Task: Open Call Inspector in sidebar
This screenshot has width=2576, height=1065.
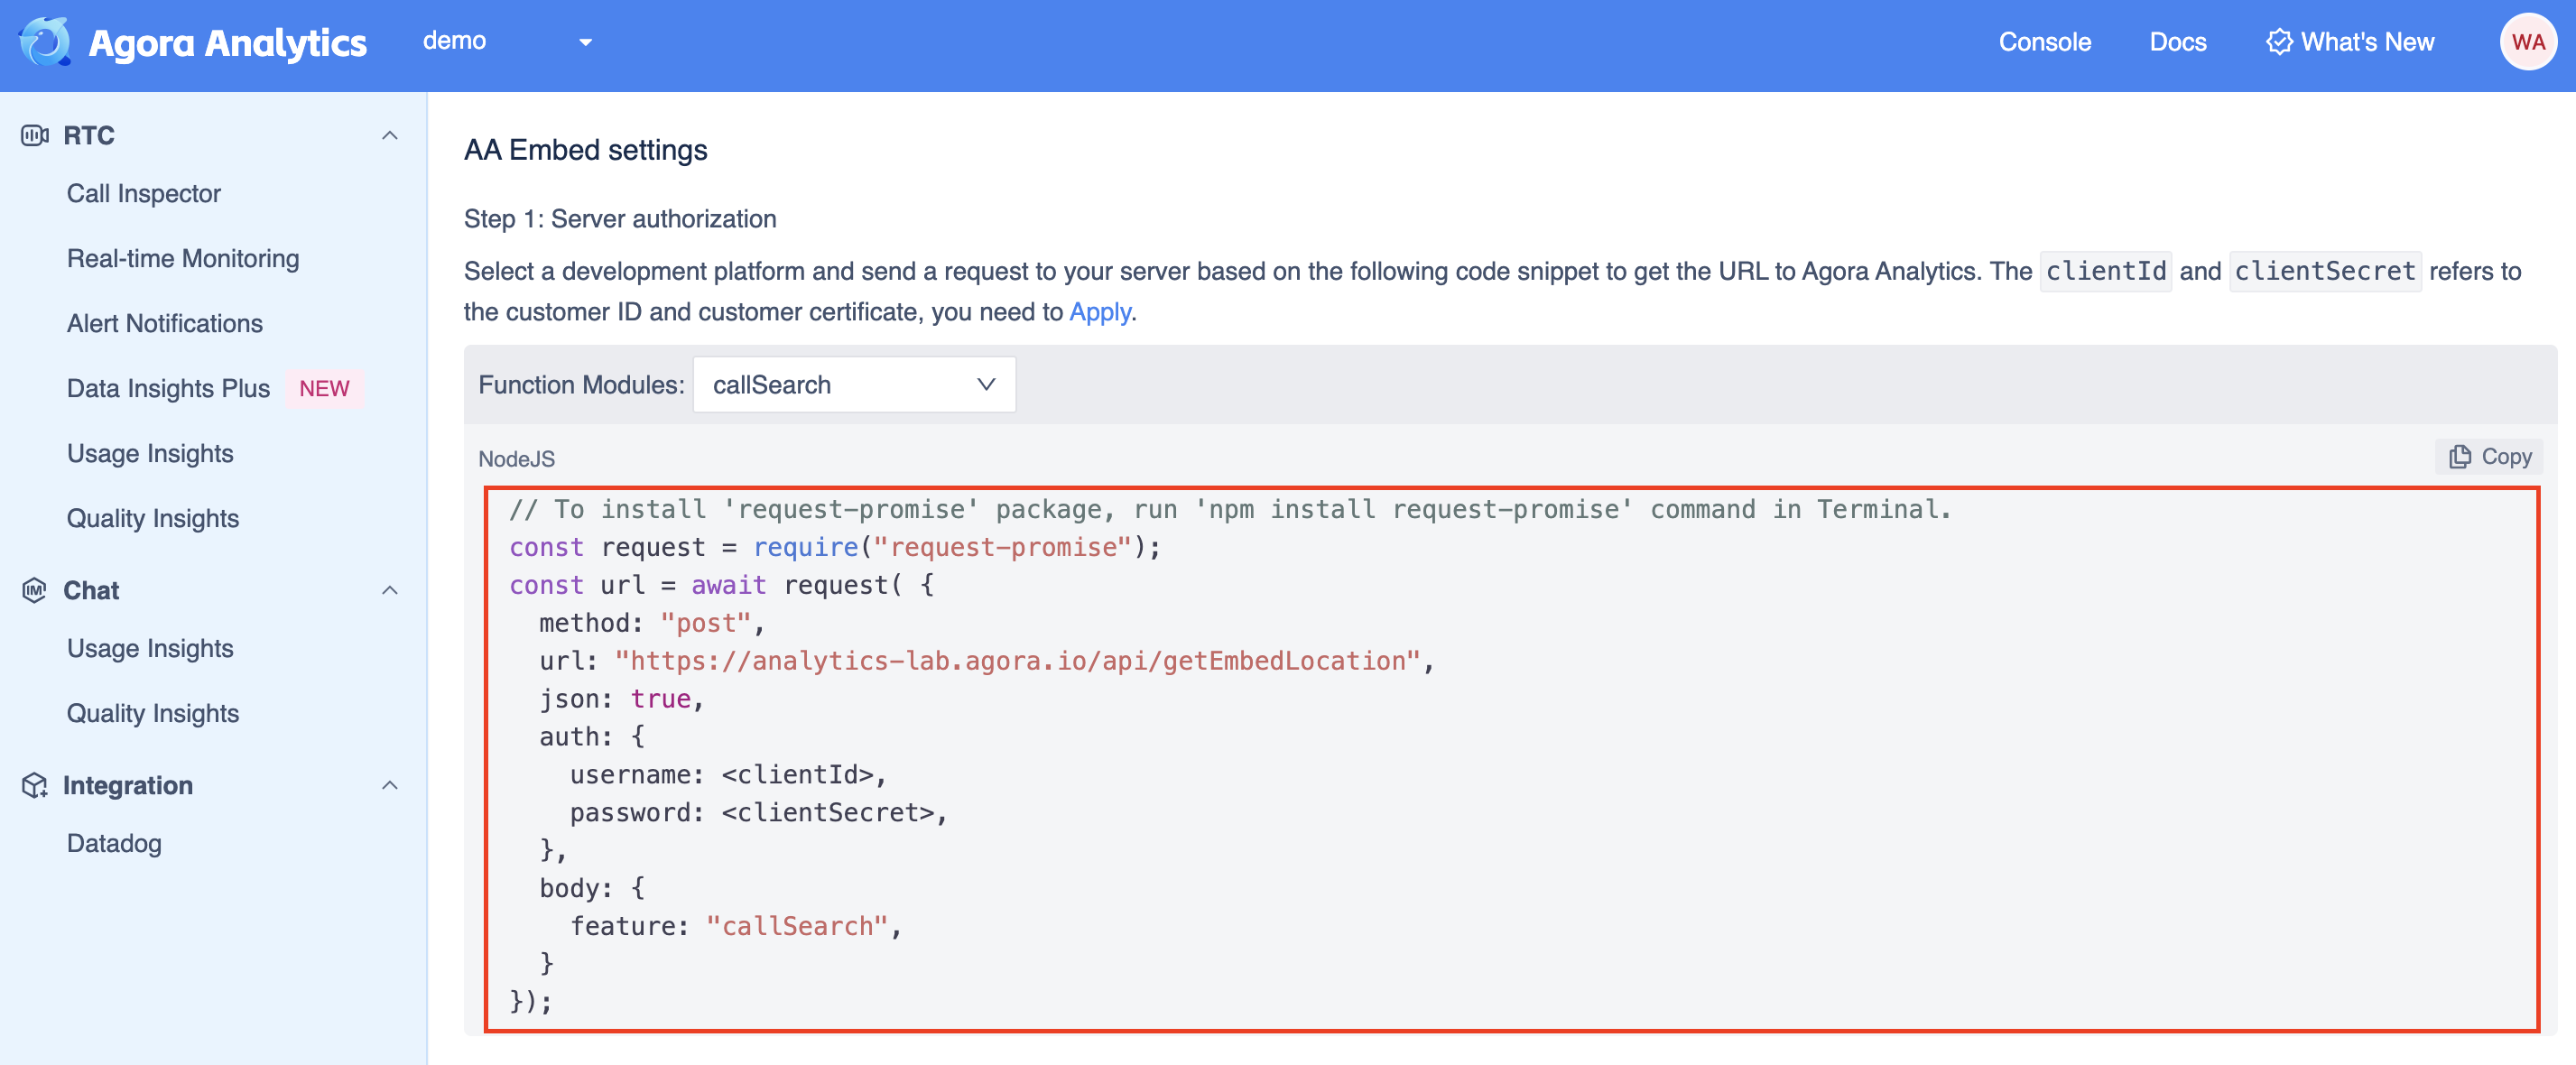Action: 144,193
